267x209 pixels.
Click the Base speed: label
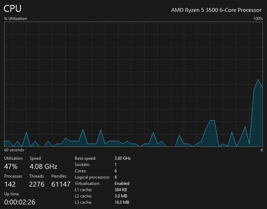86,158
